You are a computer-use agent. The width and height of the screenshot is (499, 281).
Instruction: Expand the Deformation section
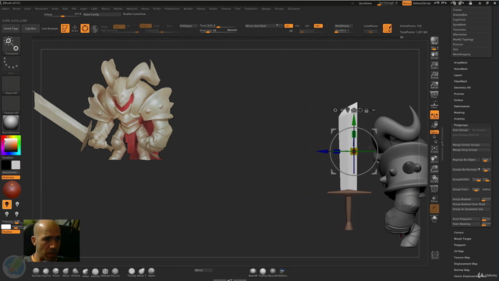pos(462,106)
